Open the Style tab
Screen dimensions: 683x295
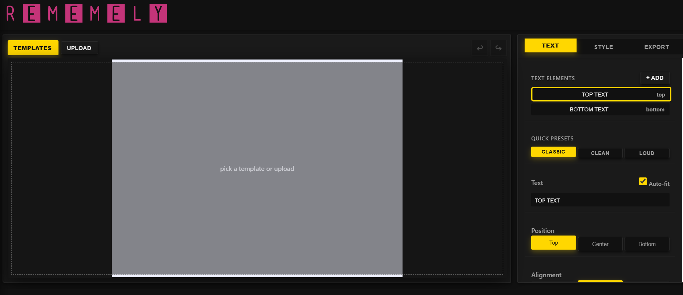(x=603, y=47)
